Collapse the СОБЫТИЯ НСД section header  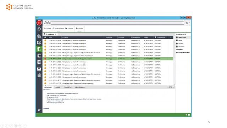click(x=181, y=34)
